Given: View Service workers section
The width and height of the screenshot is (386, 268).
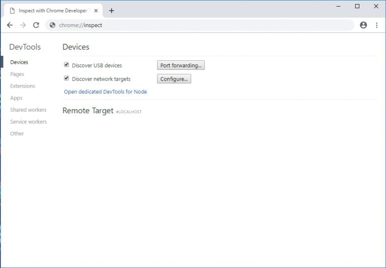Looking at the screenshot, I should click(28, 122).
